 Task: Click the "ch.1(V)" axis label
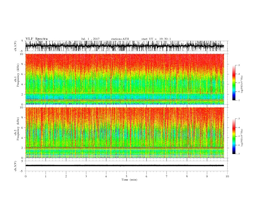pos(16,46)
